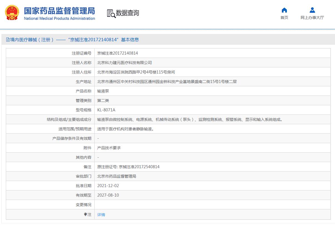Select the 通州区中关村科技园区 production address

coord(167,82)
